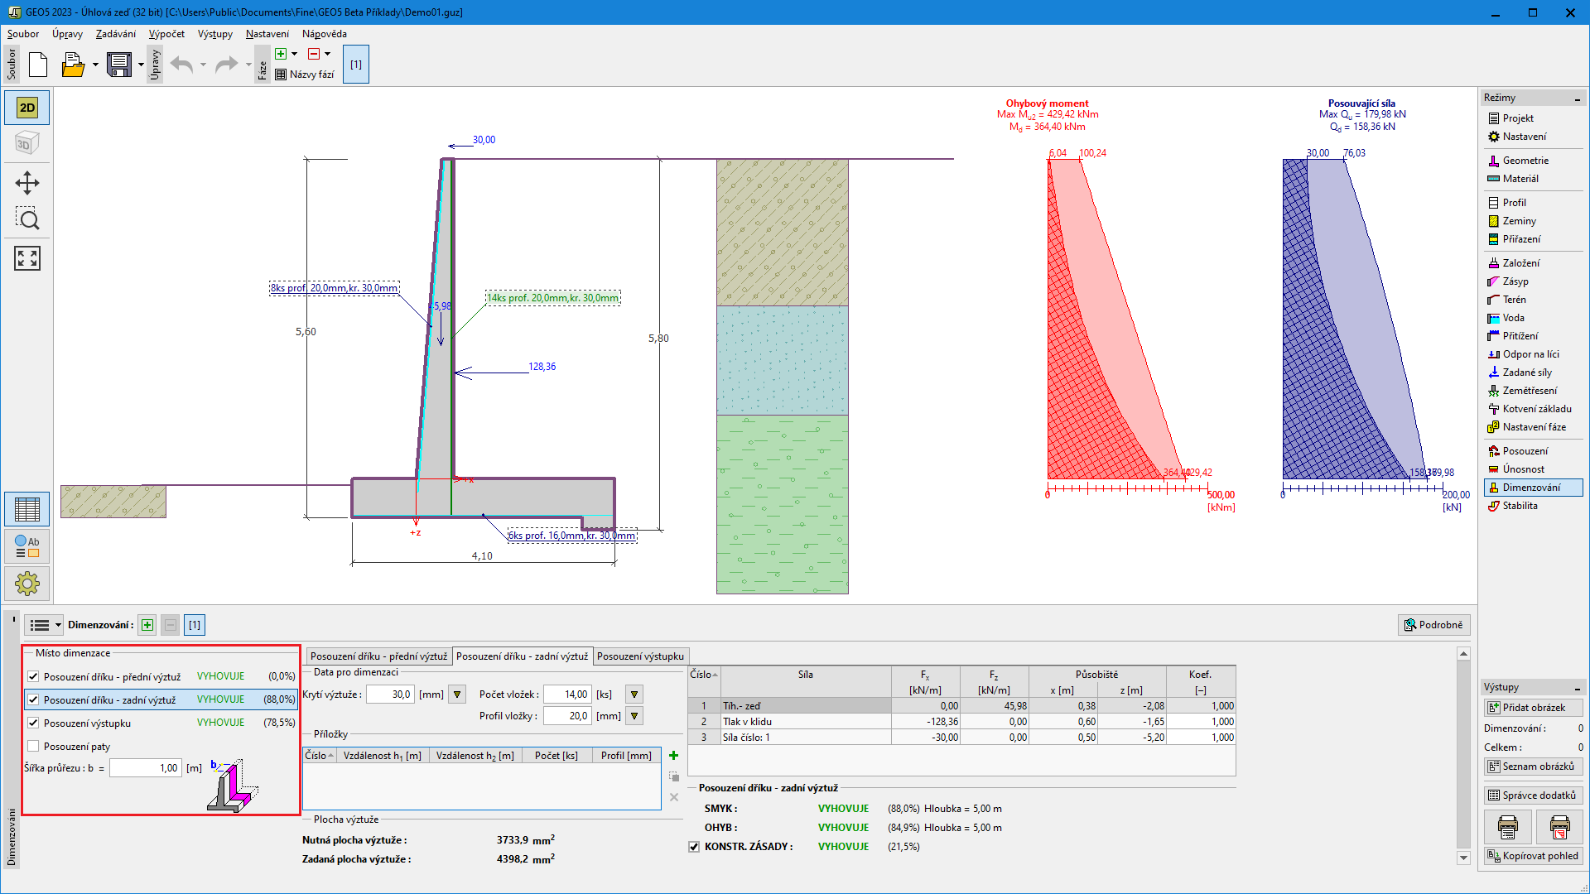The width and height of the screenshot is (1590, 894).
Task: Activate the zoom region tool
Action: 26,219
